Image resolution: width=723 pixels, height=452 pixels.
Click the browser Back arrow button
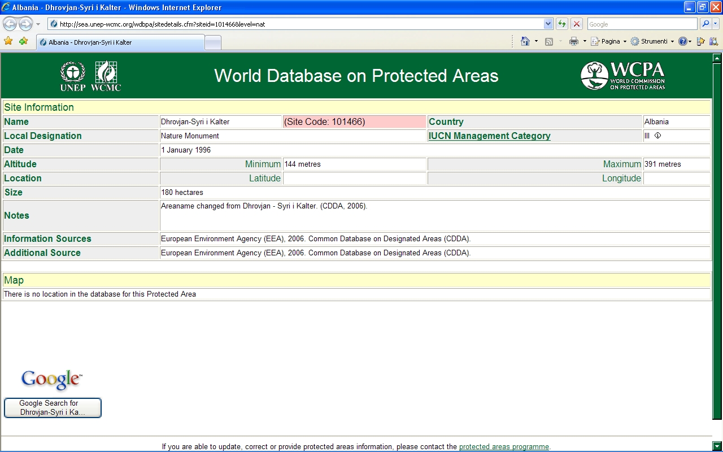tap(10, 24)
